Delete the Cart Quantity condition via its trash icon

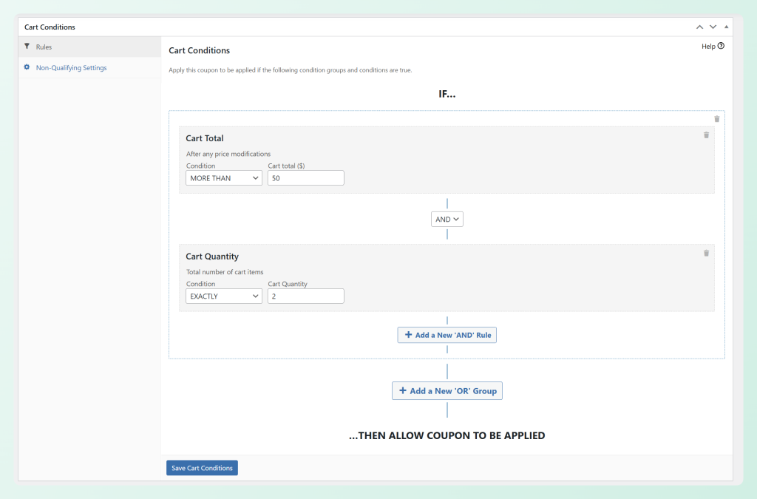706,254
